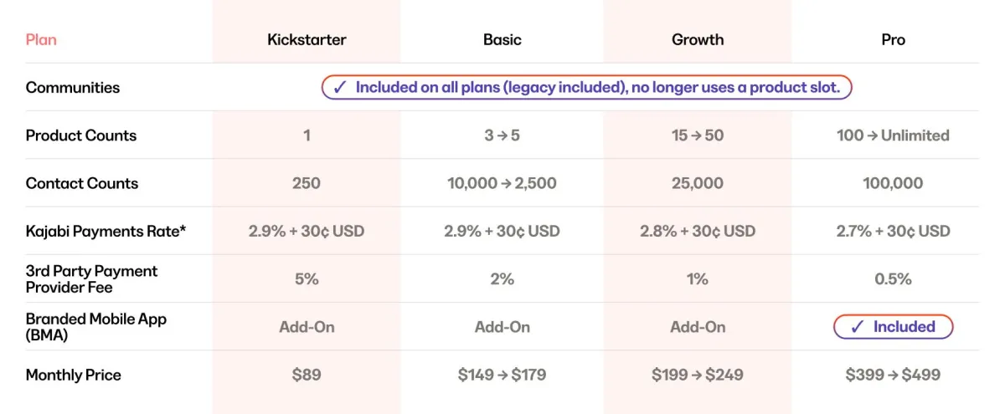Select the Growth plan column header
This screenshot has height=414, width=1005.
click(698, 39)
